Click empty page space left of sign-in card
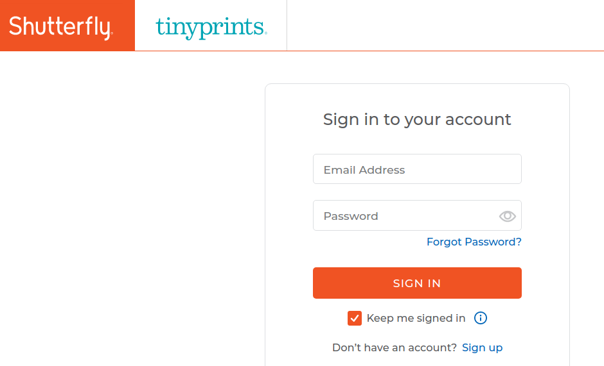Image resolution: width=604 pixels, height=366 pixels. (129, 212)
